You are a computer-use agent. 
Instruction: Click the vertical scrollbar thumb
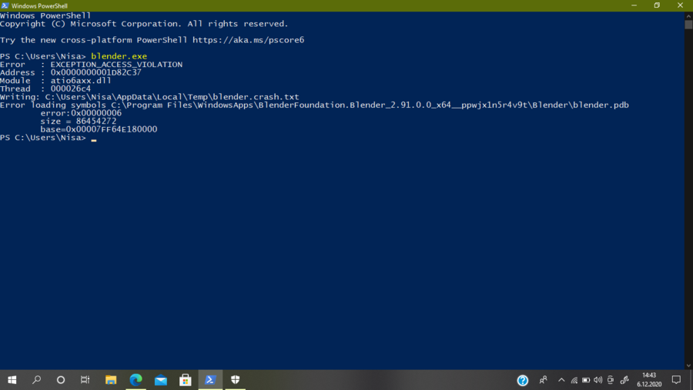(x=688, y=25)
